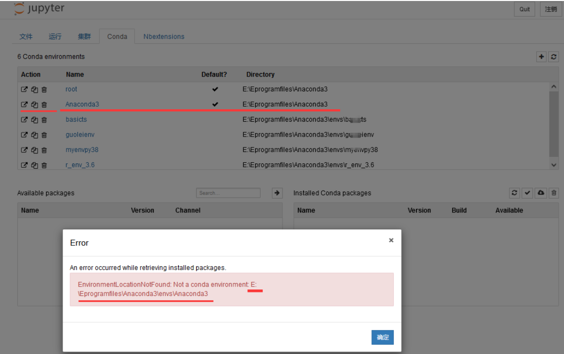This screenshot has width=564, height=354.
Task: Delete the Anaconda3 environment
Action: 44,104
